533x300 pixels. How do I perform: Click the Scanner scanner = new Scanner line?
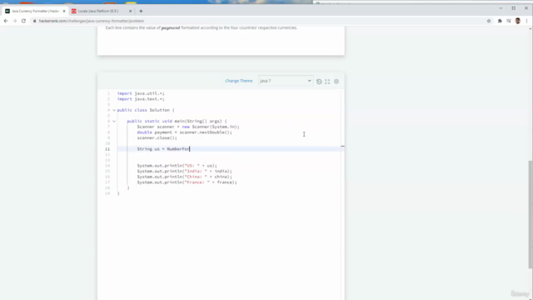tap(188, 127)
